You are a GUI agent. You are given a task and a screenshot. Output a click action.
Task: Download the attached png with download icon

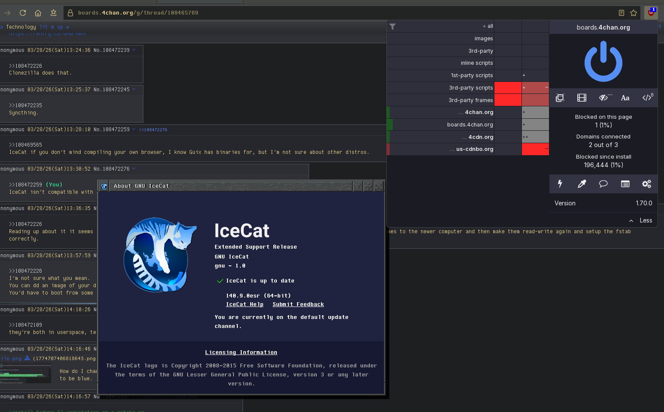(x=27, y=358)
